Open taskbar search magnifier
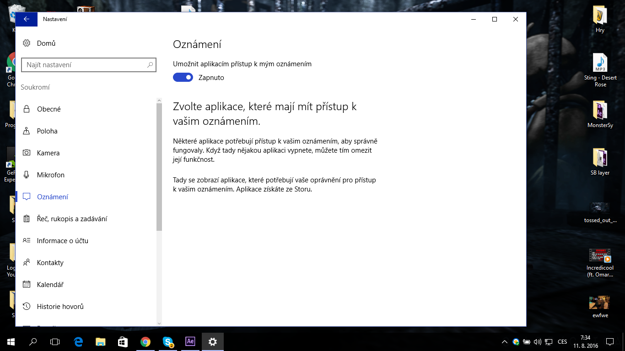 33,341
